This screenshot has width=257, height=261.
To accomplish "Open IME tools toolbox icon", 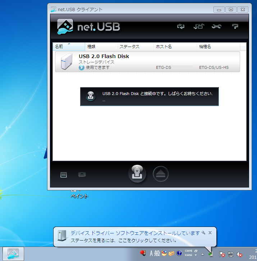I will tap(171, 253).
